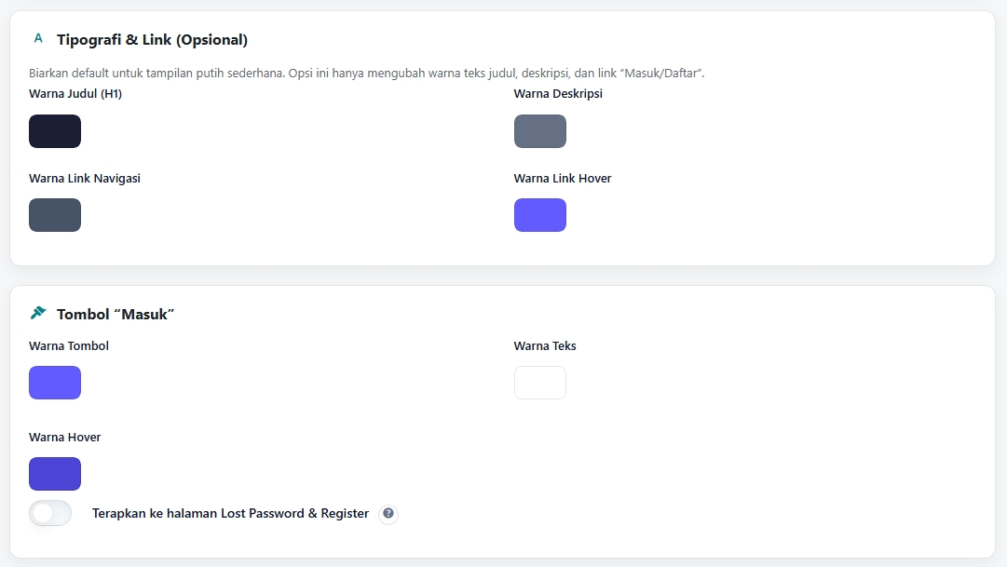
Task: Open the Warna Link Hover purple swatch
Action: pyautogui.click(x=540, y=215)
